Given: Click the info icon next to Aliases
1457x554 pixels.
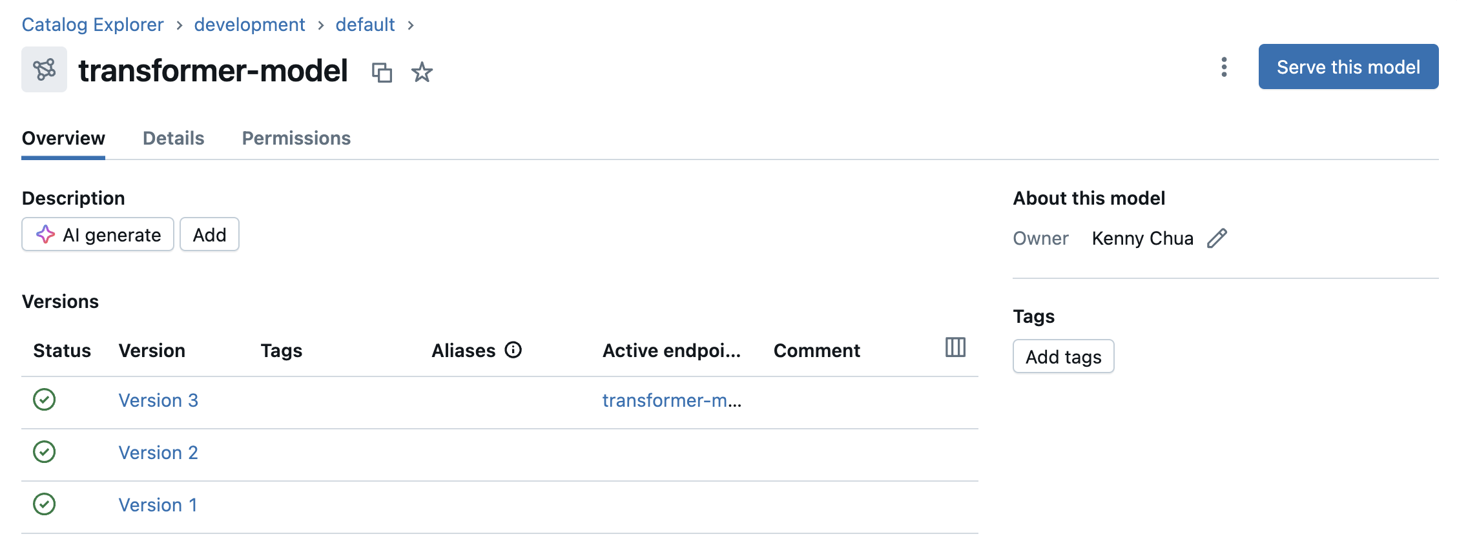Looking at the screenshot, I should pos(513,350).
